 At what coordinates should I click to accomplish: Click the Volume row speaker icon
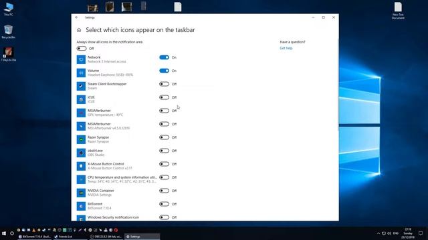click(81, 73)
